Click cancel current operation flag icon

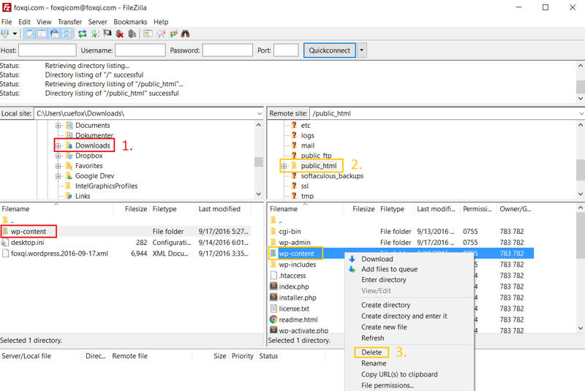click(x=107, y=34)
